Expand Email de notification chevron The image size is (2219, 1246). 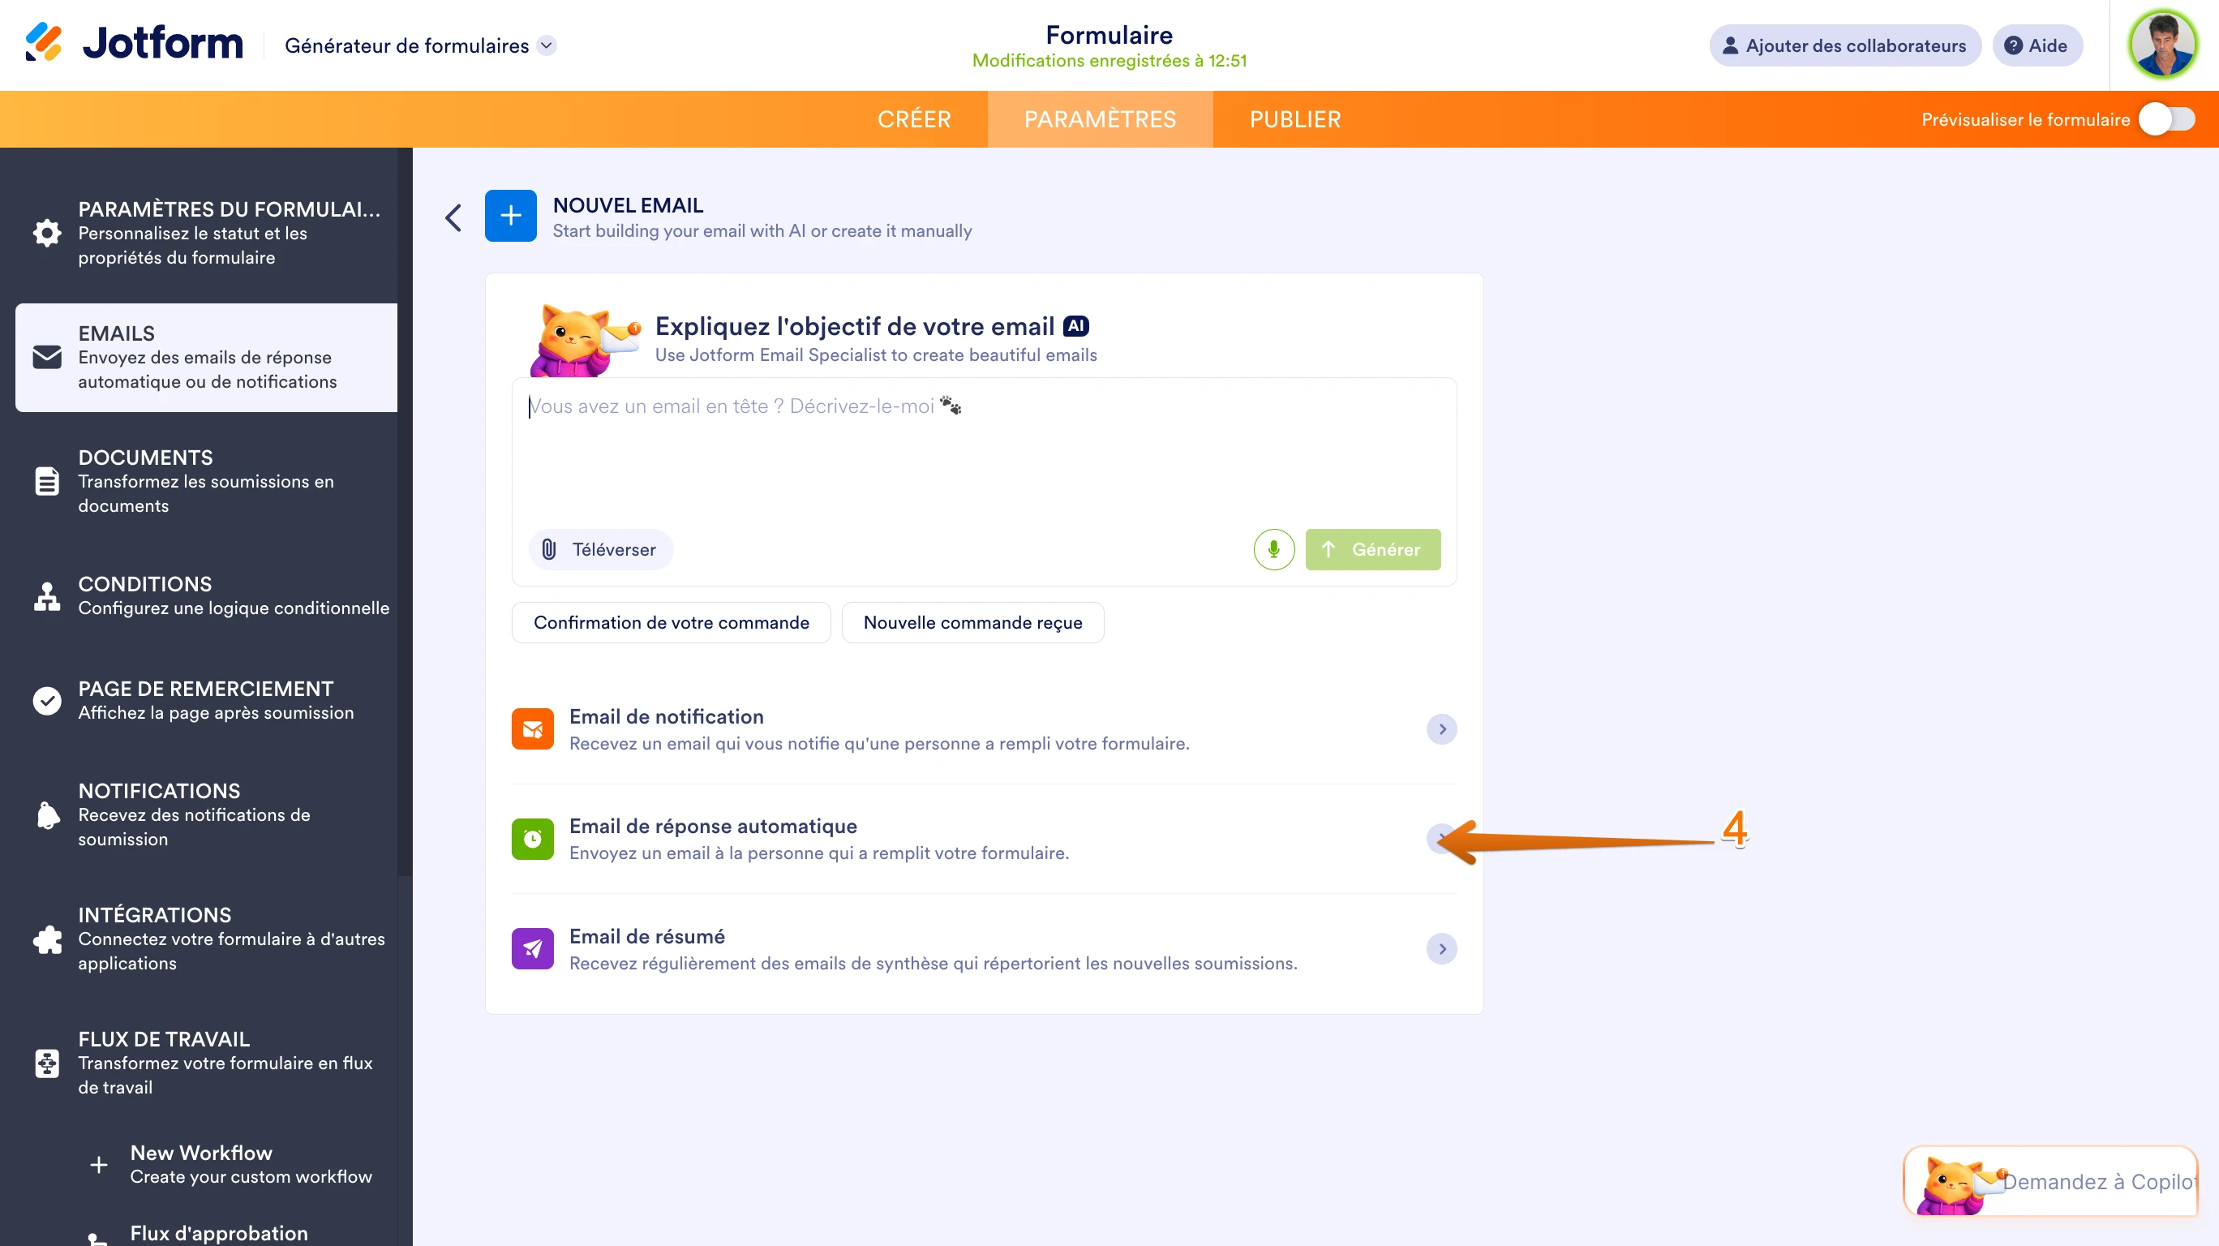click(1441, 729)
